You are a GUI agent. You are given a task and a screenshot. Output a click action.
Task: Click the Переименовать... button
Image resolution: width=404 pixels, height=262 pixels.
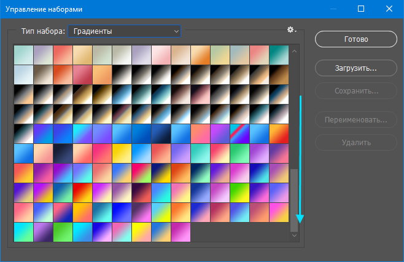click(x=356, y=120)
